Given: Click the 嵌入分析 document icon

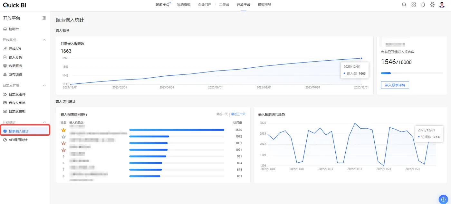Looking at the screenshot, I should [5, 57].
